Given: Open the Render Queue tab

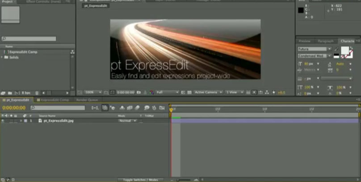Looking at the screenshot, I should (x=87, y=100).
